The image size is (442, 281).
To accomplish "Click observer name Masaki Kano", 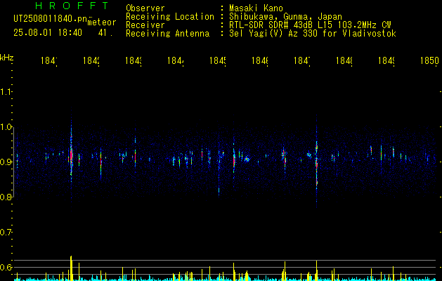I will (256, 8).
